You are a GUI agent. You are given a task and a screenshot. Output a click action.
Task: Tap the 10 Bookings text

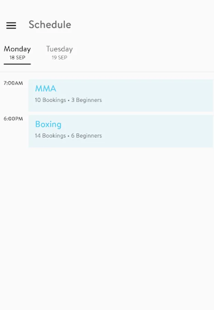point(50,100)
